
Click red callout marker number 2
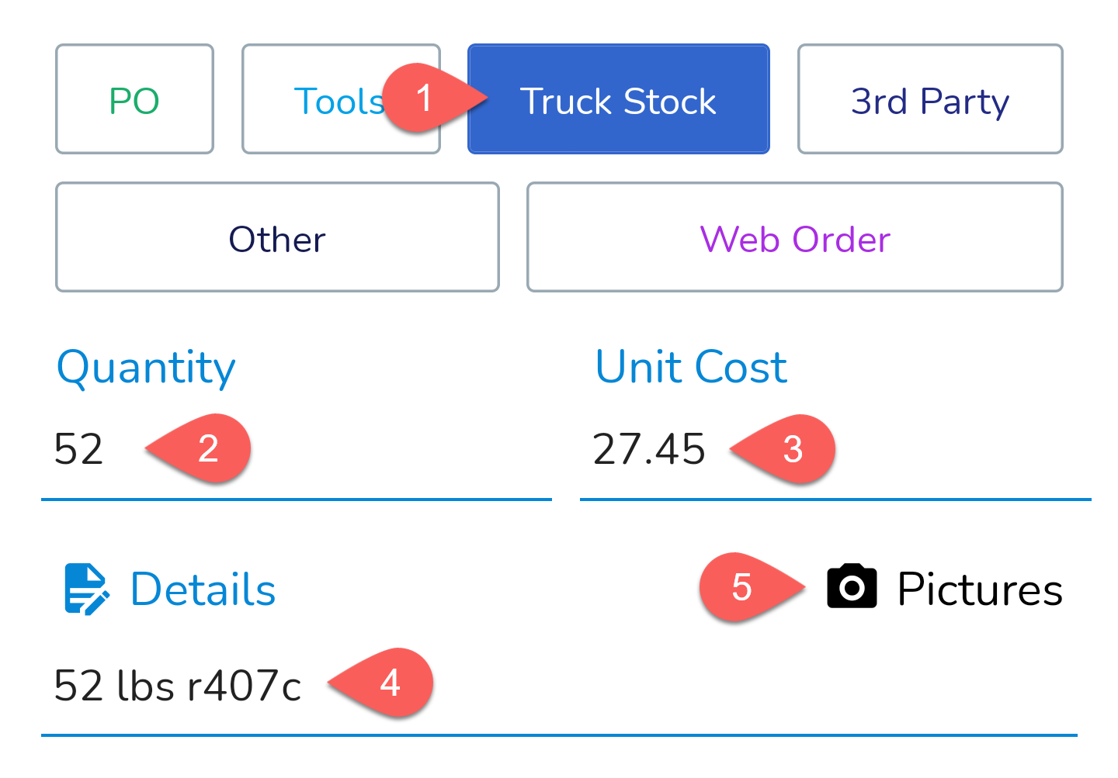[198, 448]
